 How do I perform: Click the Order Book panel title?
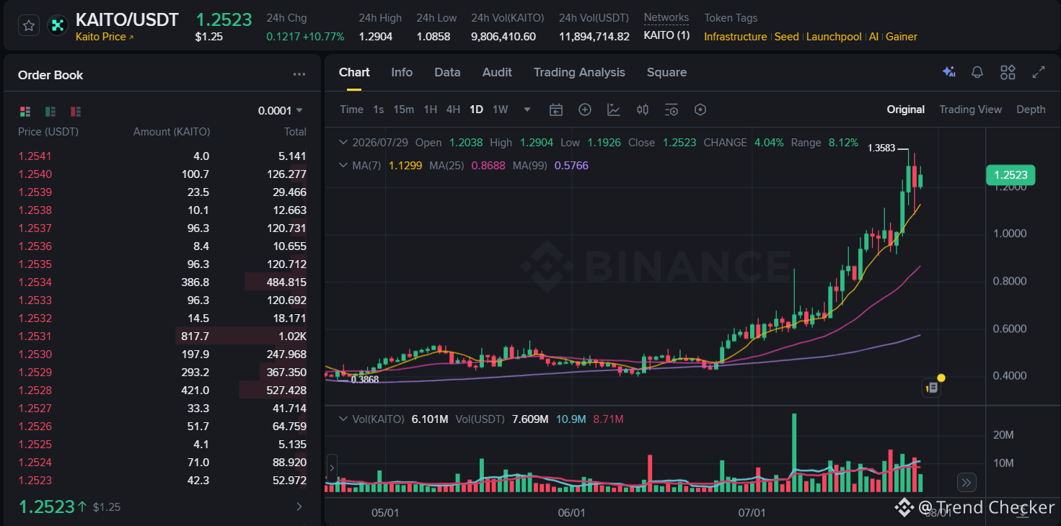(50, 75)
